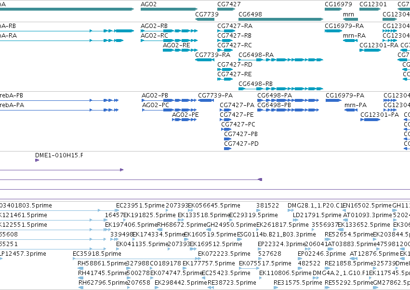Image resolution: width=410 pixels, height=290 pixels.
Task: Click protein AGO2-PB label
Action: [x=155, y=96]
